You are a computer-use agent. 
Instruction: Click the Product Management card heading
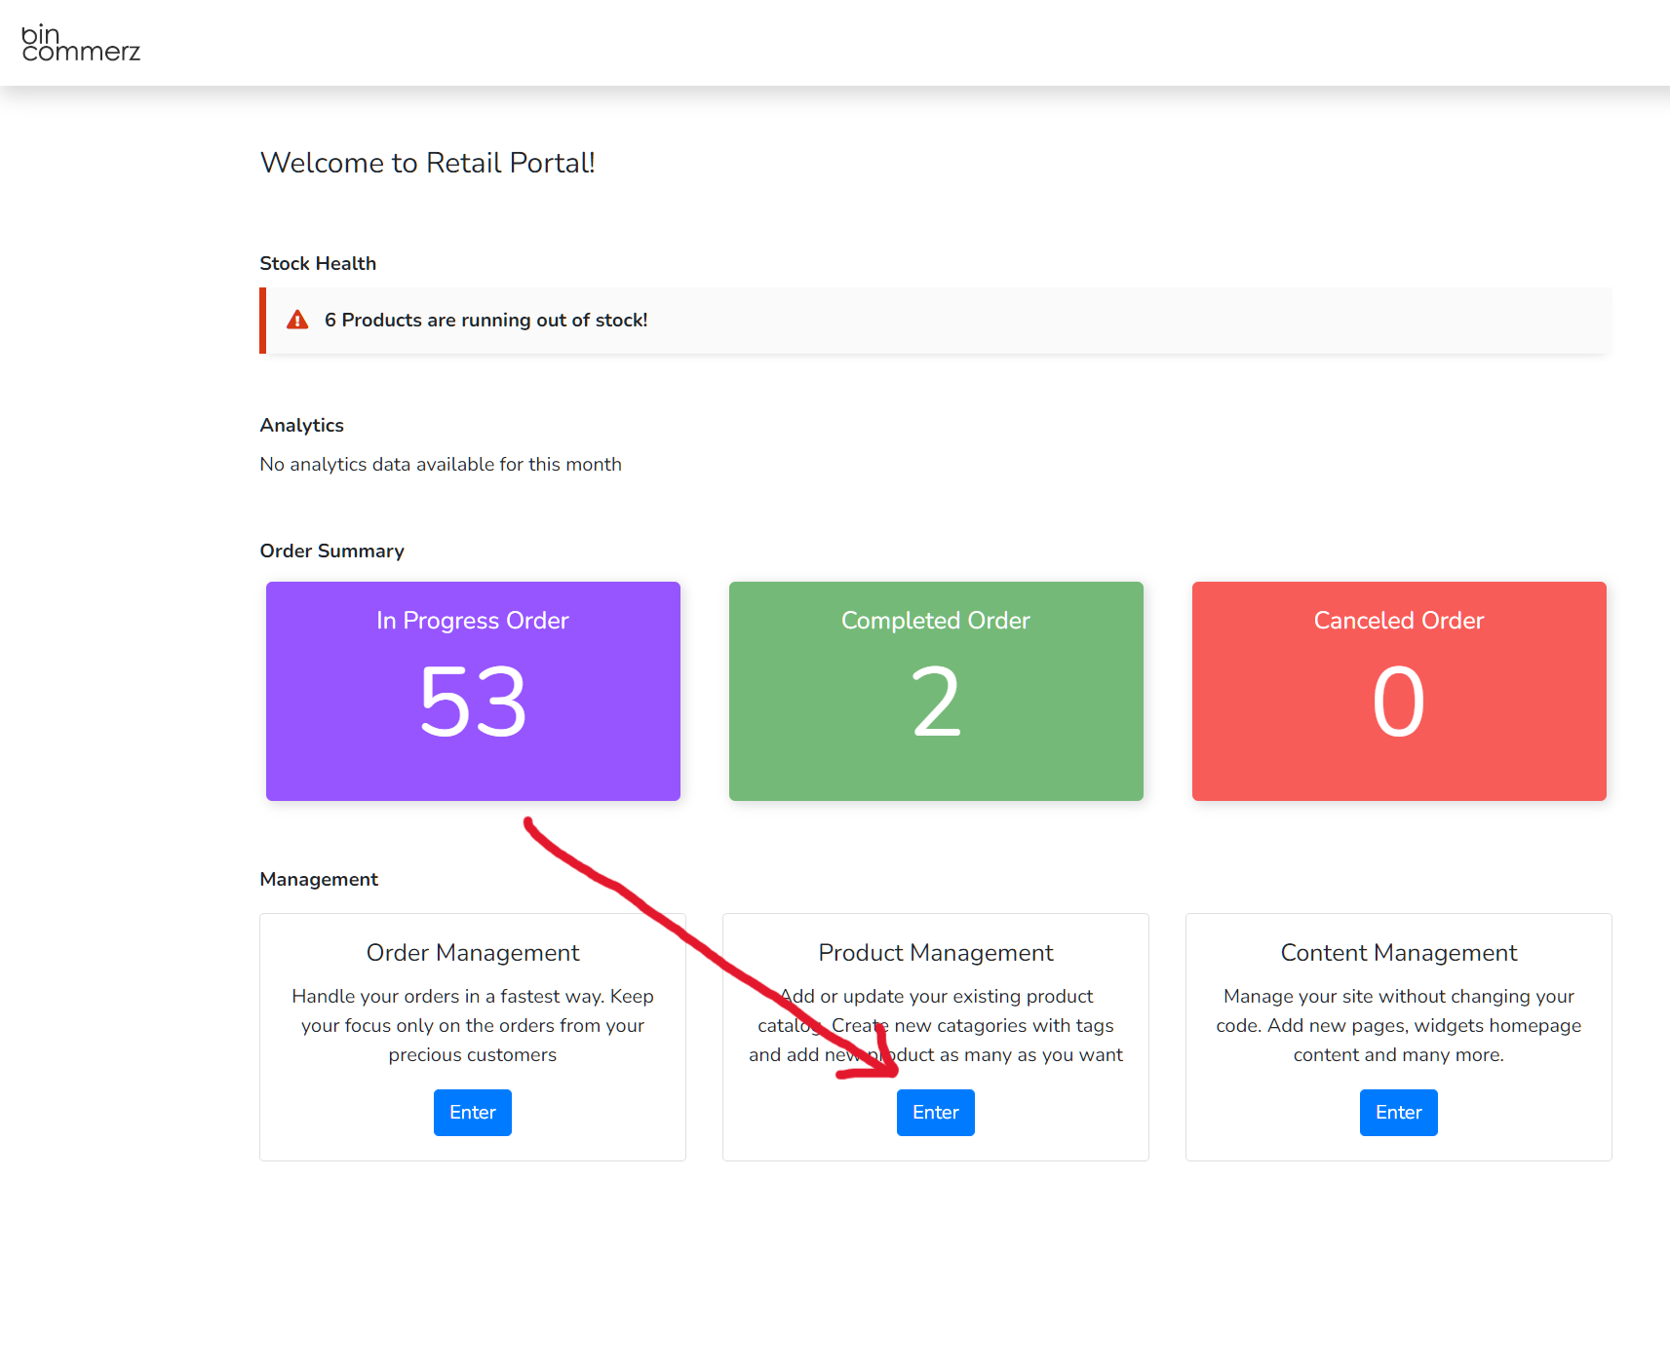coord(935,953)
